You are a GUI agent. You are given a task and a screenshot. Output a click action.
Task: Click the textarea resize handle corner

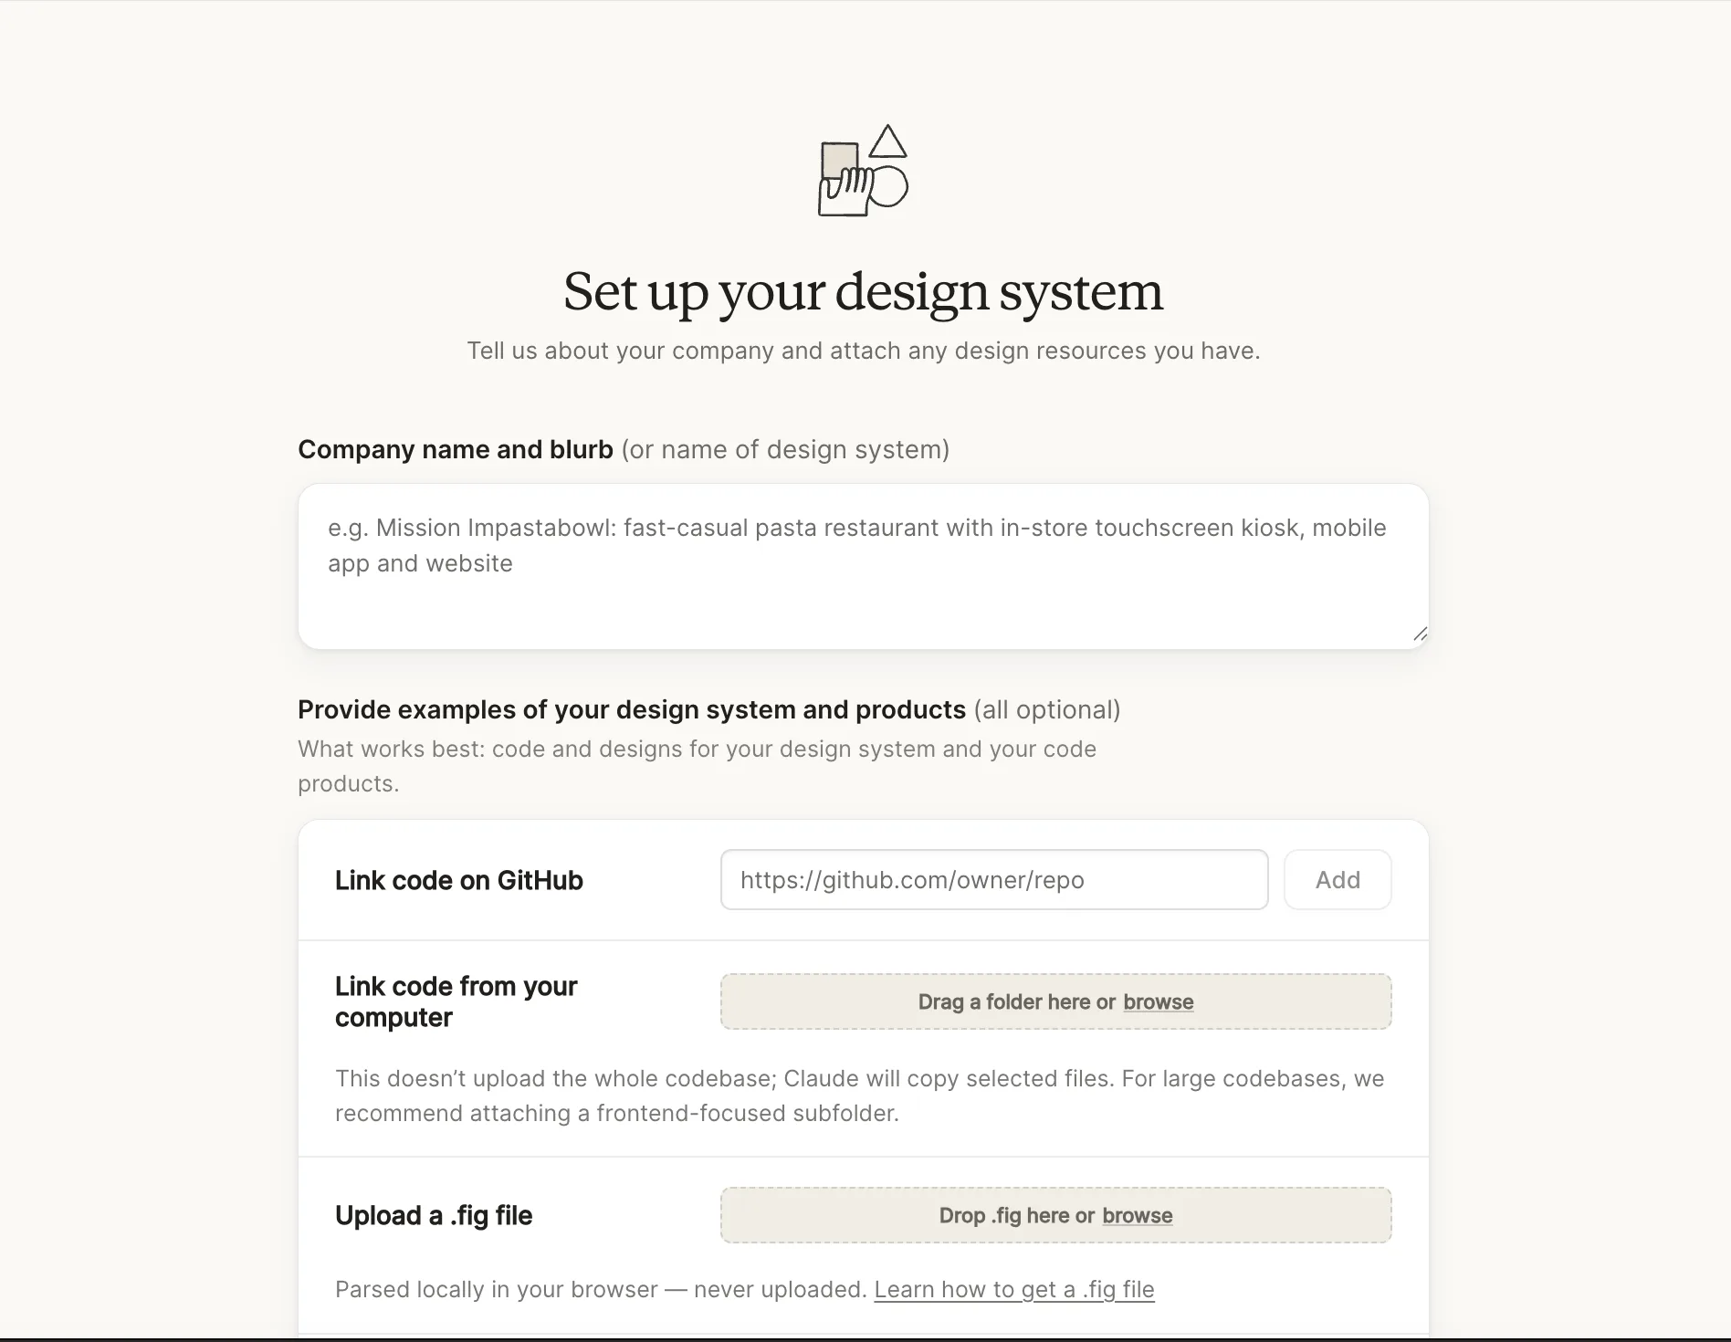1420,634
